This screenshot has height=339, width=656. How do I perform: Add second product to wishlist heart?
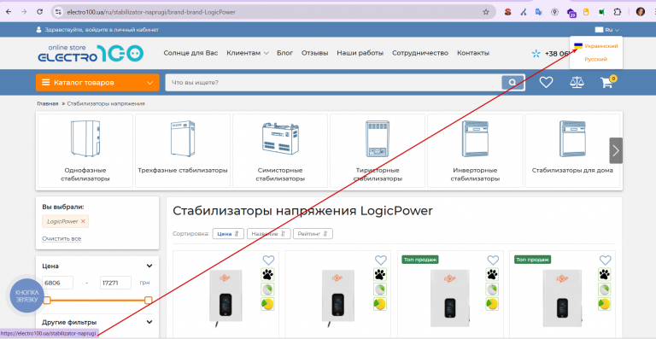tap(380, 260)
